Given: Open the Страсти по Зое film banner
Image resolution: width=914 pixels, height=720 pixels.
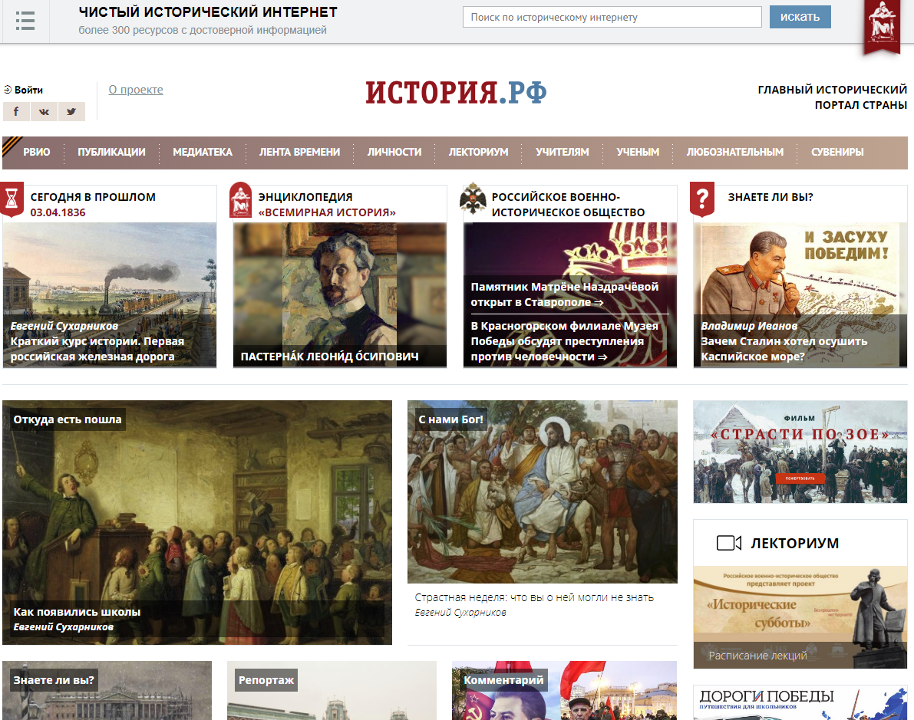Looking at the screenshot, I should pos(800,452).
